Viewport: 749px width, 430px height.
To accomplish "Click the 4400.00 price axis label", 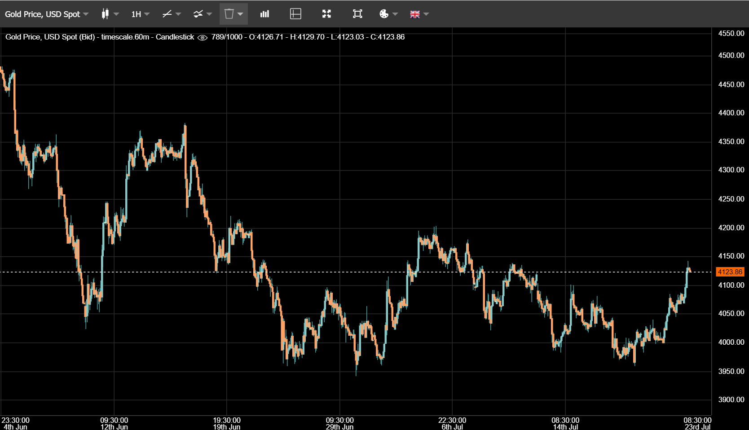I will tap(731, 113).
